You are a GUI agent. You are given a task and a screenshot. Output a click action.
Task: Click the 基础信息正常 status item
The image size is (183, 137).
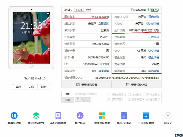click(x=117, y=95)
